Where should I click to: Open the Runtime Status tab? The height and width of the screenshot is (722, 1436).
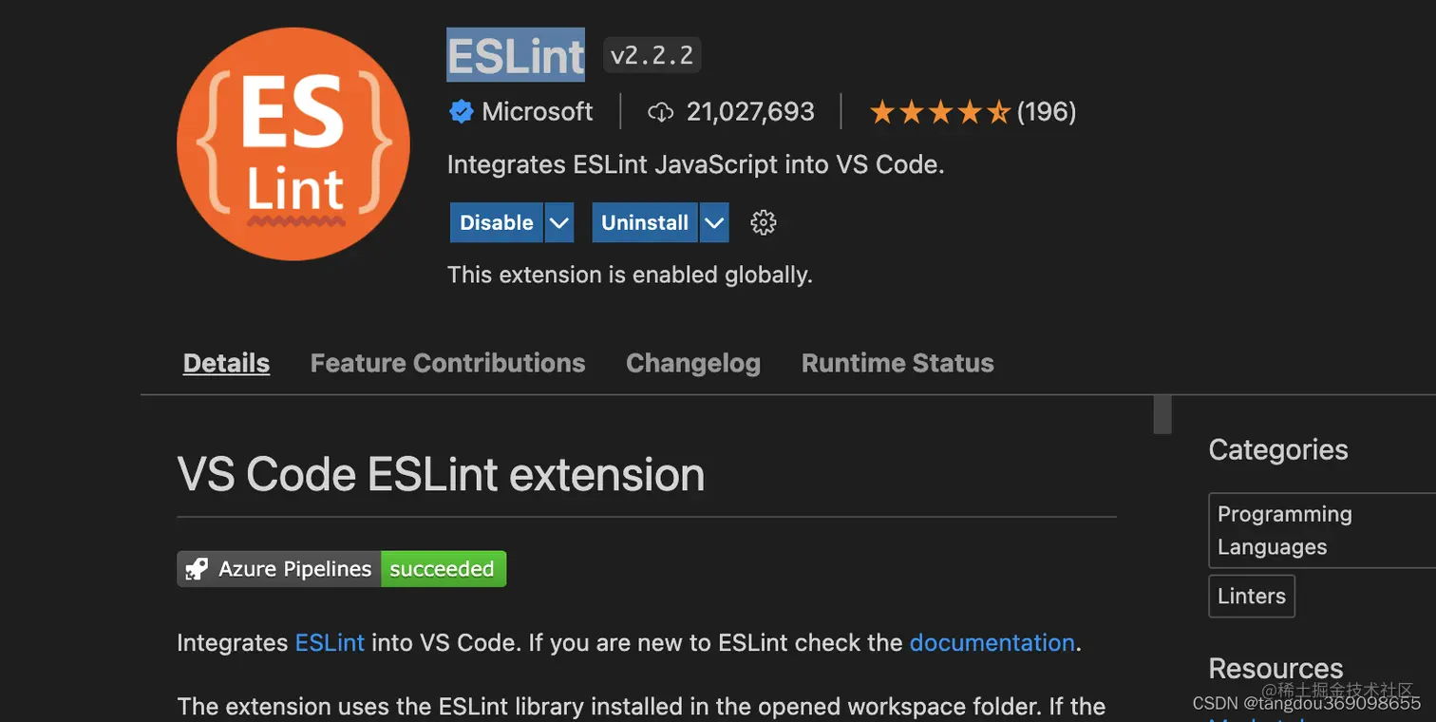coord(897,363)
